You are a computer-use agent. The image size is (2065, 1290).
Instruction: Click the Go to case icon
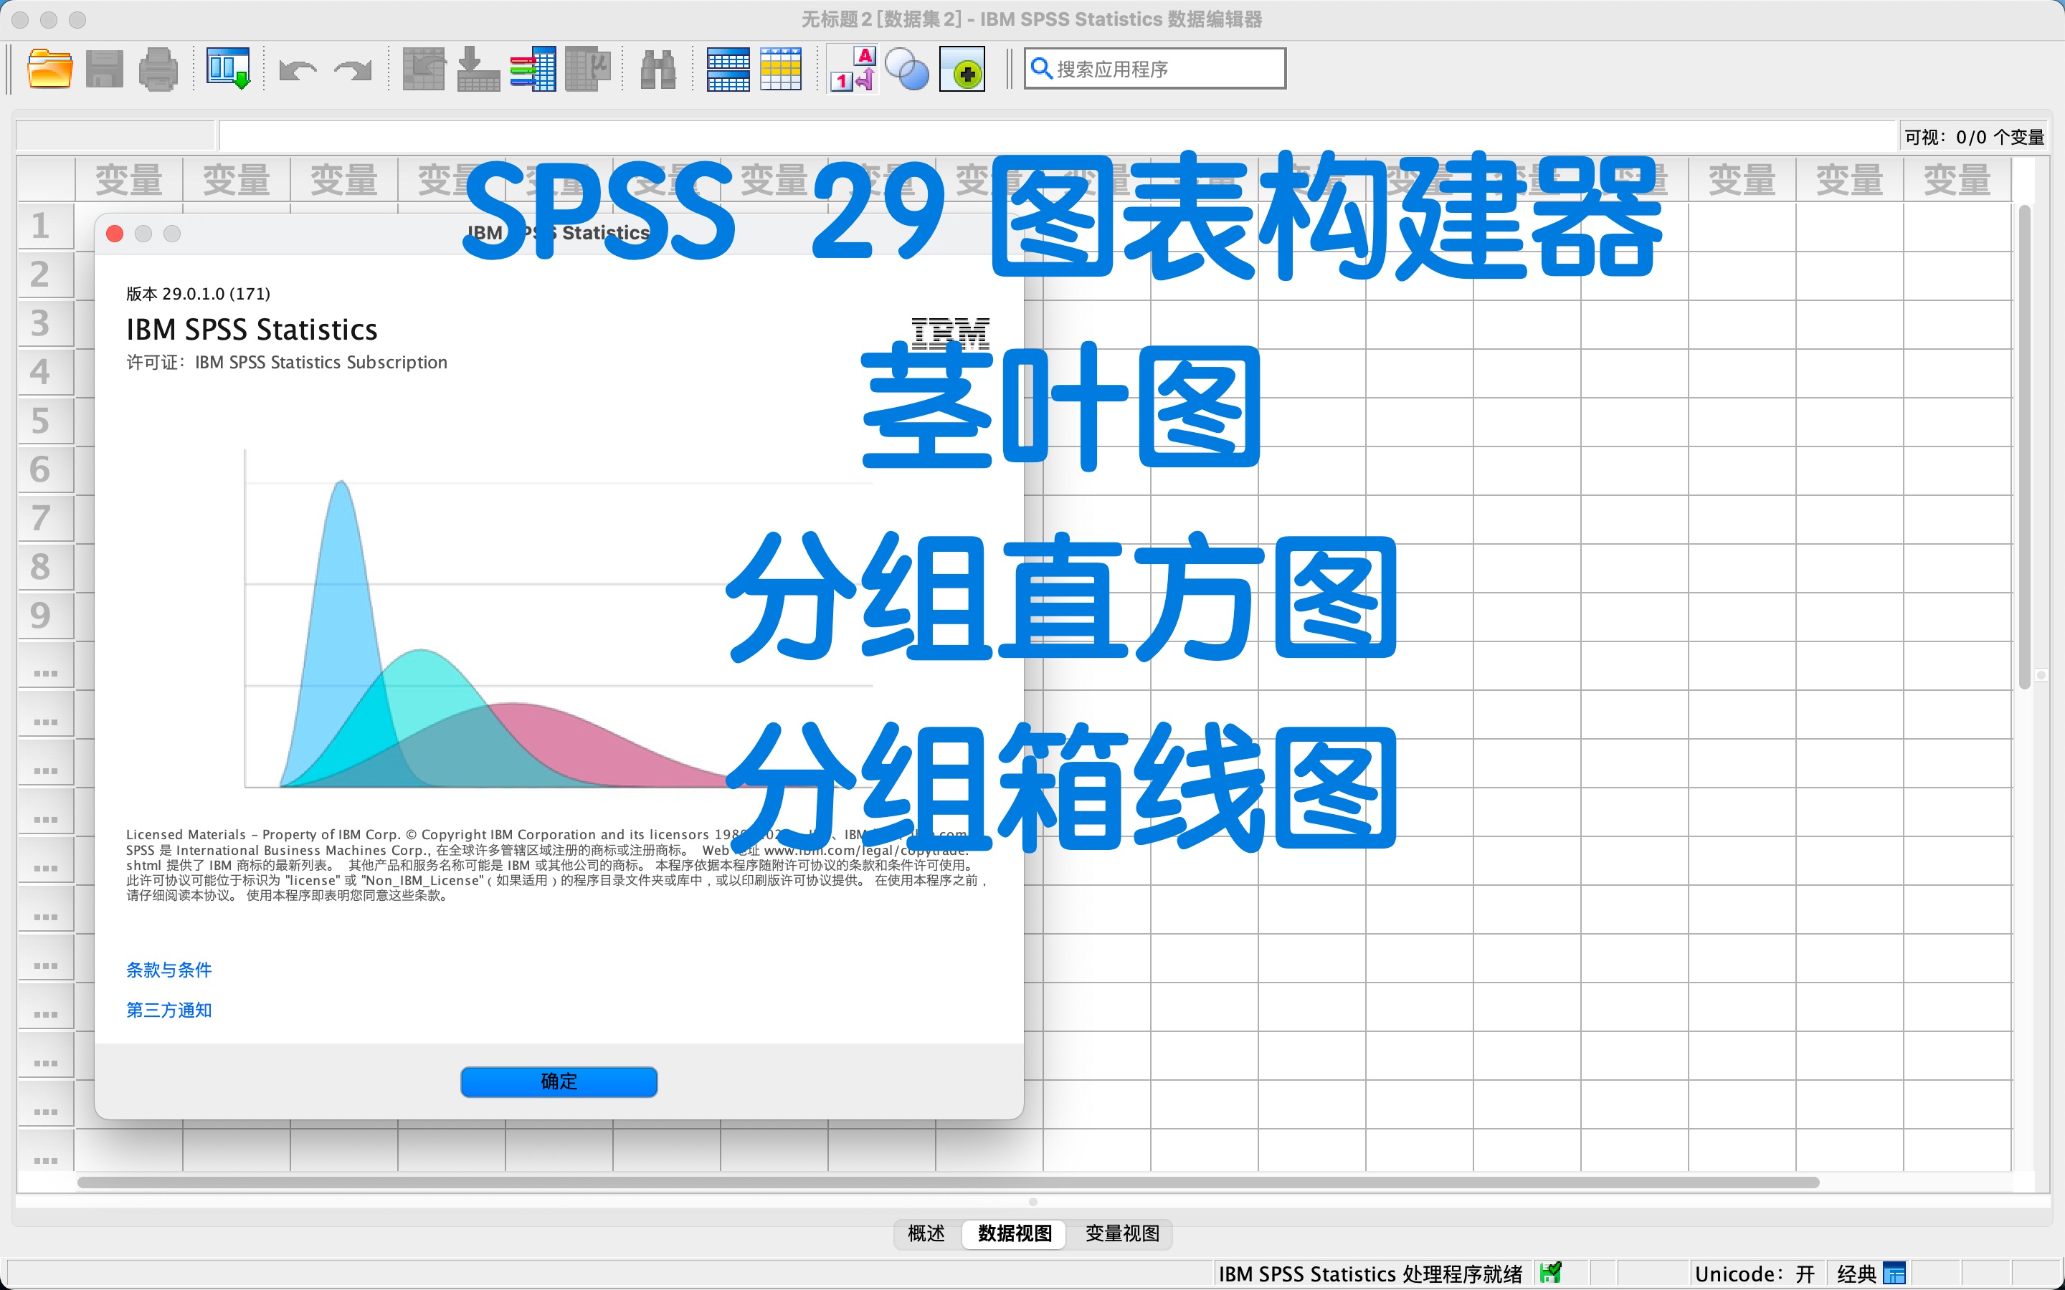coord(424,69)
